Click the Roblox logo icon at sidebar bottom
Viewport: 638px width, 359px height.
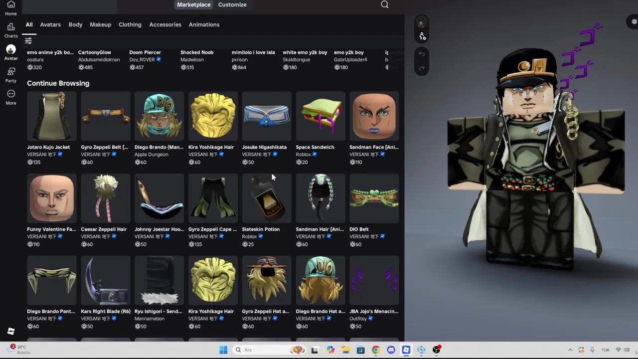point(11,331)
